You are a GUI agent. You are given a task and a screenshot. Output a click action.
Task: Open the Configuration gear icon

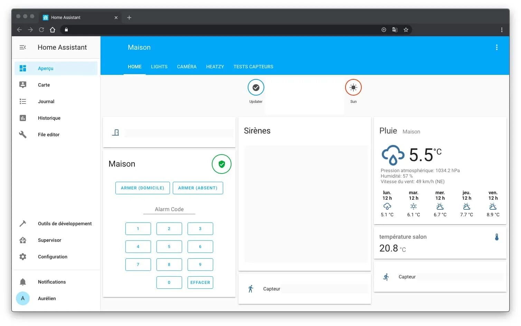pos(23,257)
